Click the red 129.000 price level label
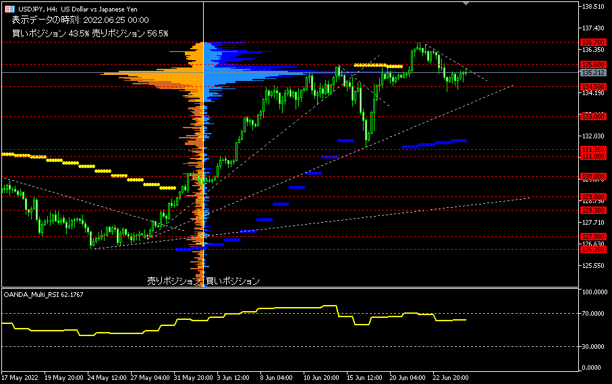Viewport: 612px width, 384px height. click(x=593, y=196)
